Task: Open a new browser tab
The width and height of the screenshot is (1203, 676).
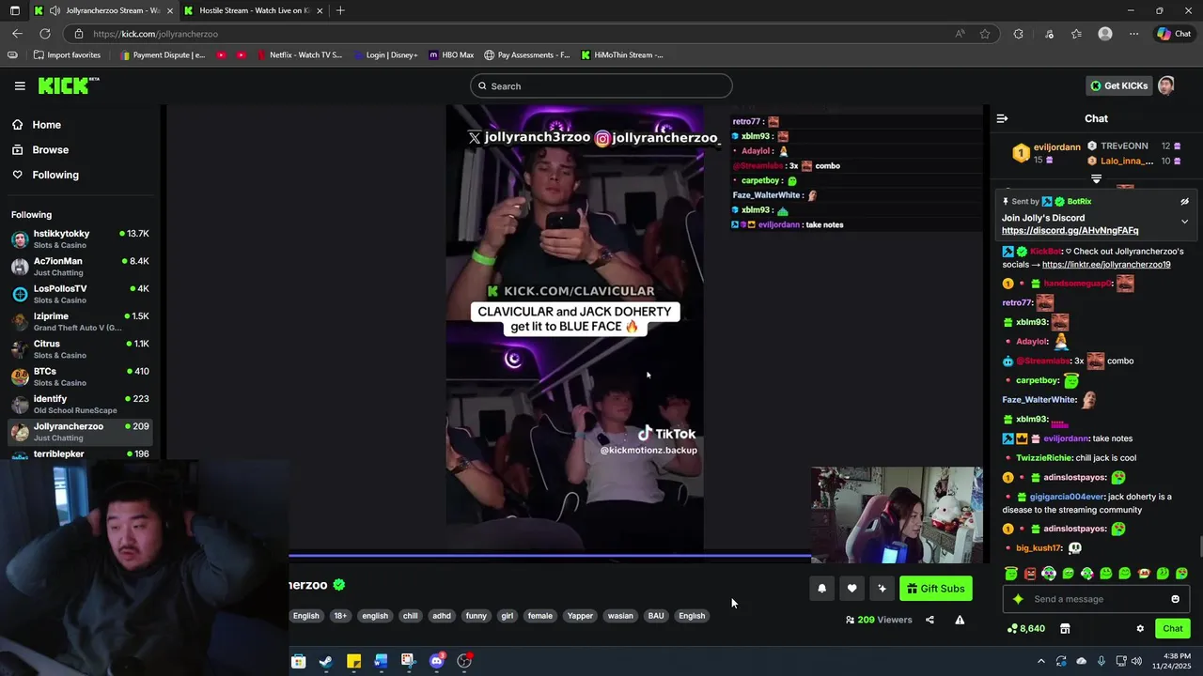Action: (340, 10)
